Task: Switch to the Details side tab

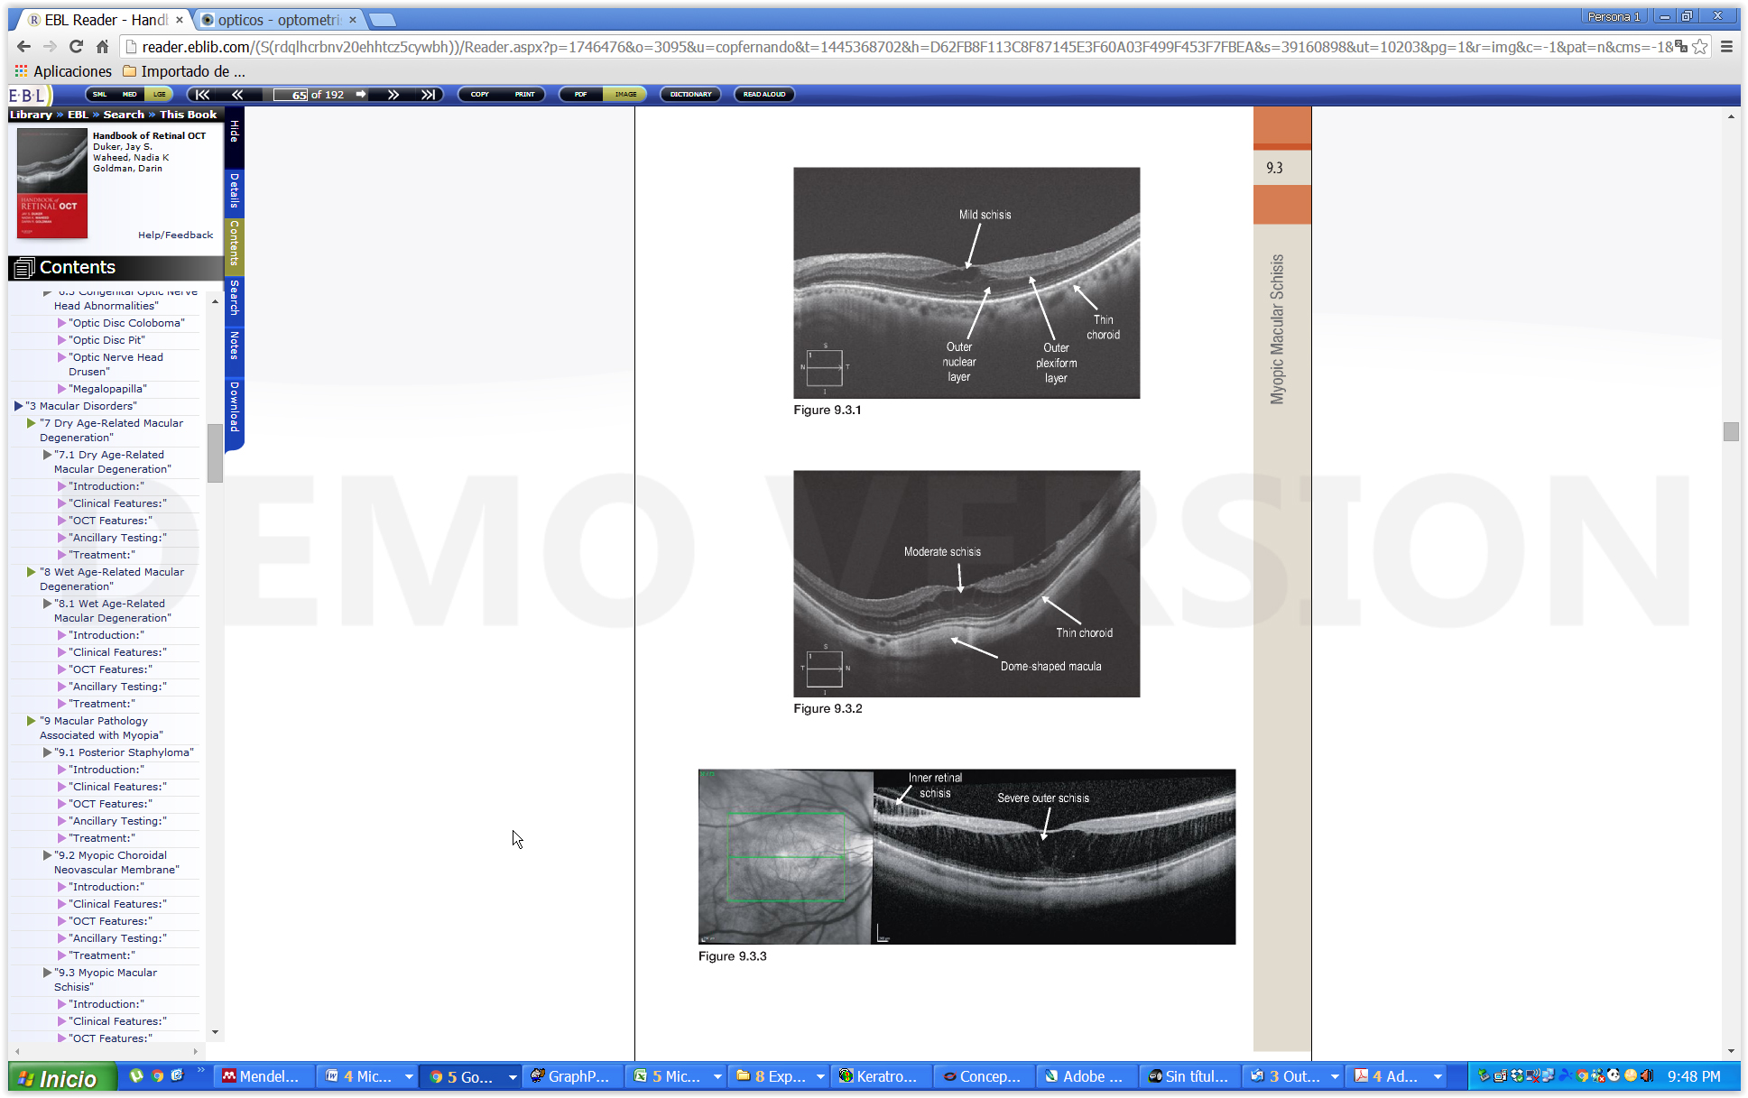Action: [x=234, y=190]
